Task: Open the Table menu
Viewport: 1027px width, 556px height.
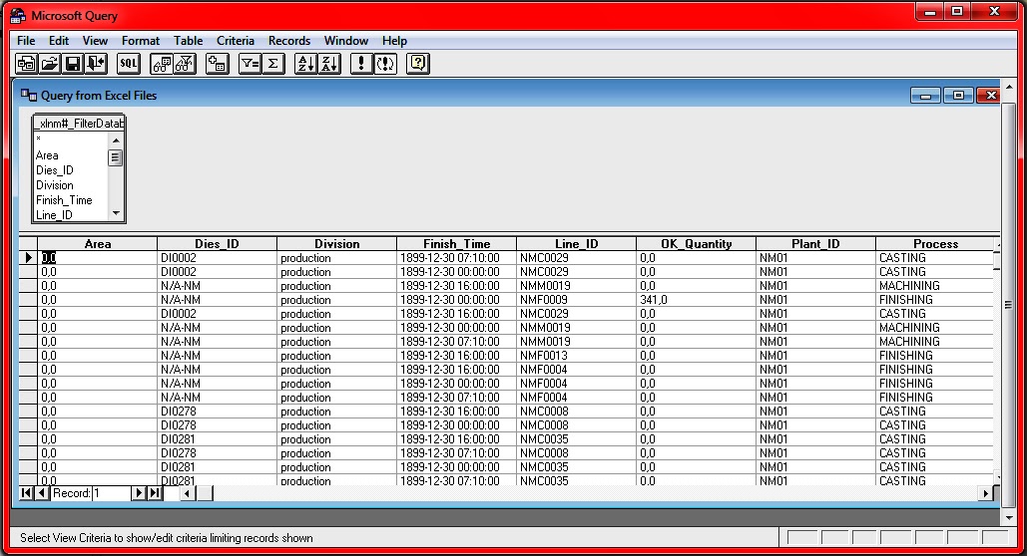Action: (x=188, y=41)
